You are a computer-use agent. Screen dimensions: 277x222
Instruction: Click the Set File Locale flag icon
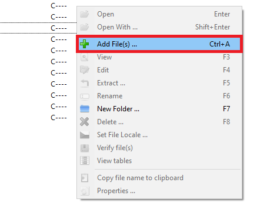click(85, 135)
